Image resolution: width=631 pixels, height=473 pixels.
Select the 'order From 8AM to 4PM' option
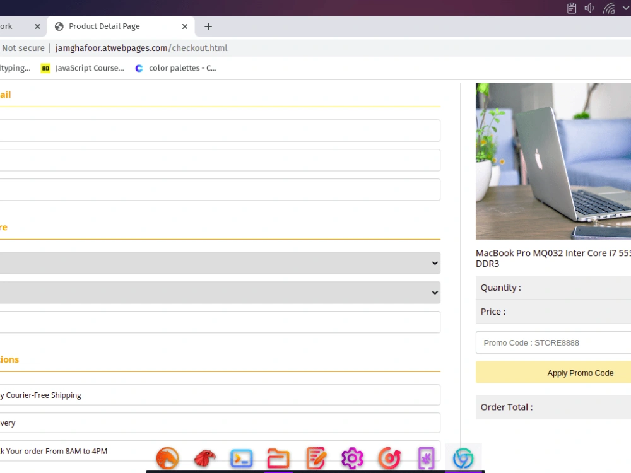click(x=220, y=451)
